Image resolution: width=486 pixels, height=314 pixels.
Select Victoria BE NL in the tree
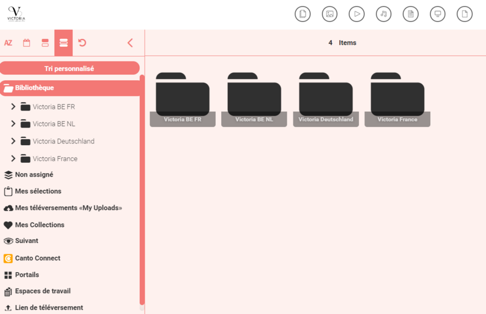pyautogui.click(x=53, y=124)
